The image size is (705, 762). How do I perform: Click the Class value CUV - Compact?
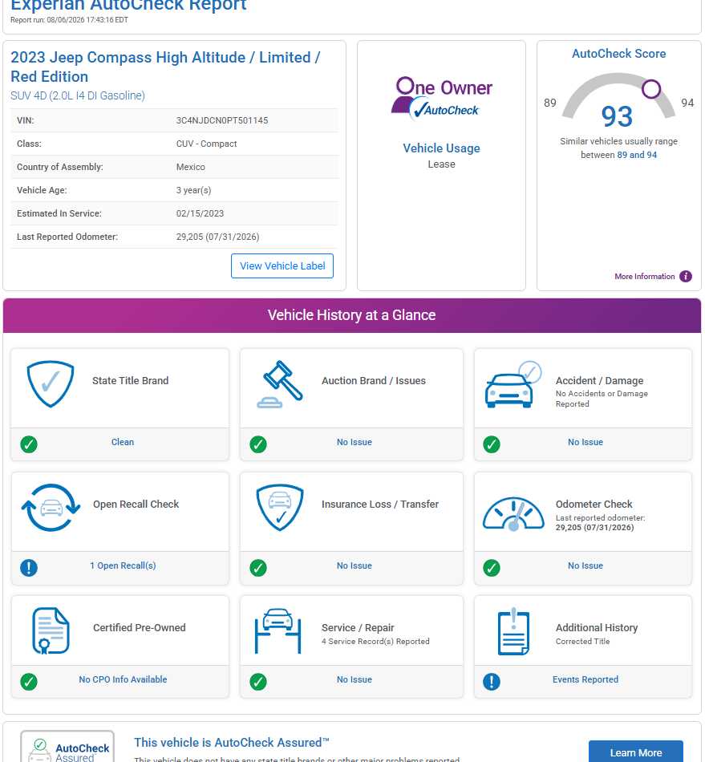(x=206, y=144)
